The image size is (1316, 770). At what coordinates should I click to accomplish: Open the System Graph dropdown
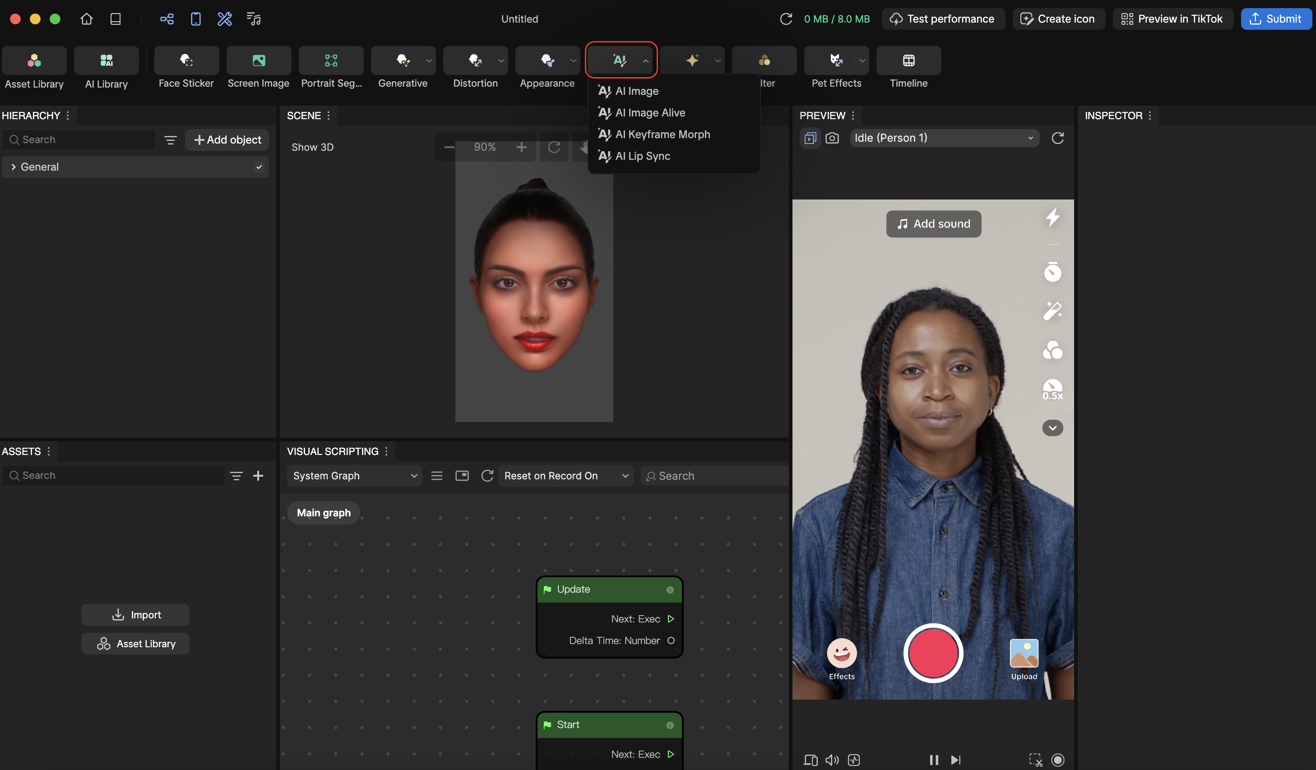tap(354, 475)
